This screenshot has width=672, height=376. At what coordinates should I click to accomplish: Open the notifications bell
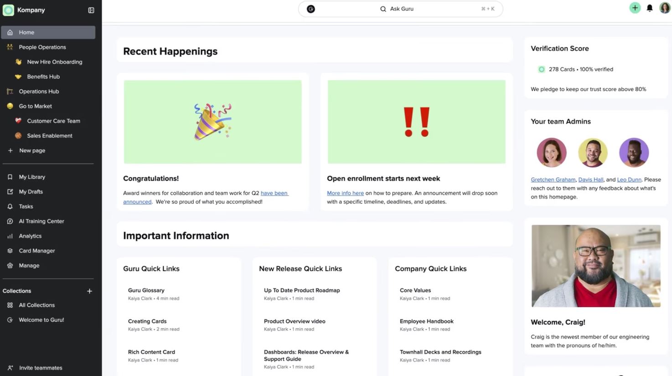(650, 8)
